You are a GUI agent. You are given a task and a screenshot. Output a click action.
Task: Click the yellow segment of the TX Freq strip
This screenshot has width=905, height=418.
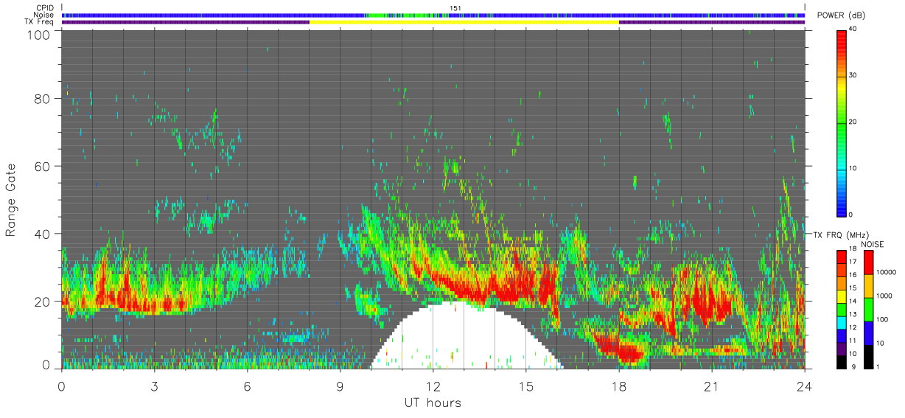pos(464,22)
